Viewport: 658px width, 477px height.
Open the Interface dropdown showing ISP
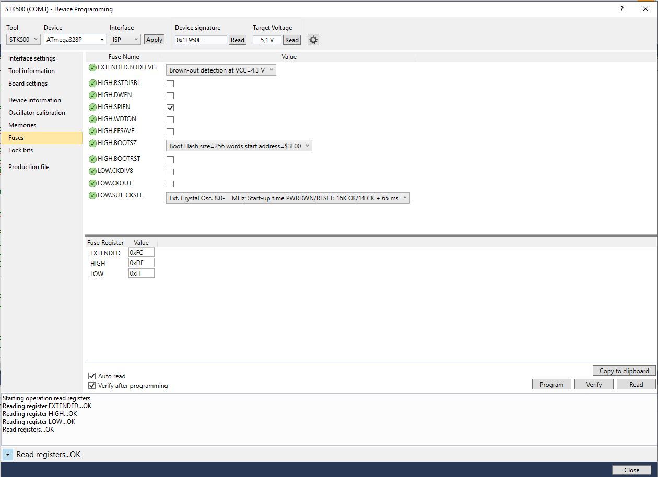pos(125,40)
